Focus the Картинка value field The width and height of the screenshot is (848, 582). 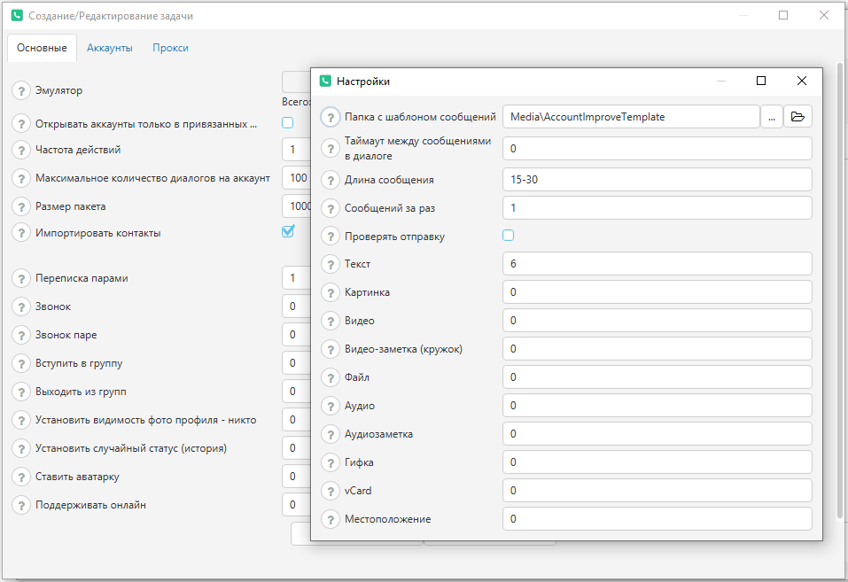[x=657, y=292]
